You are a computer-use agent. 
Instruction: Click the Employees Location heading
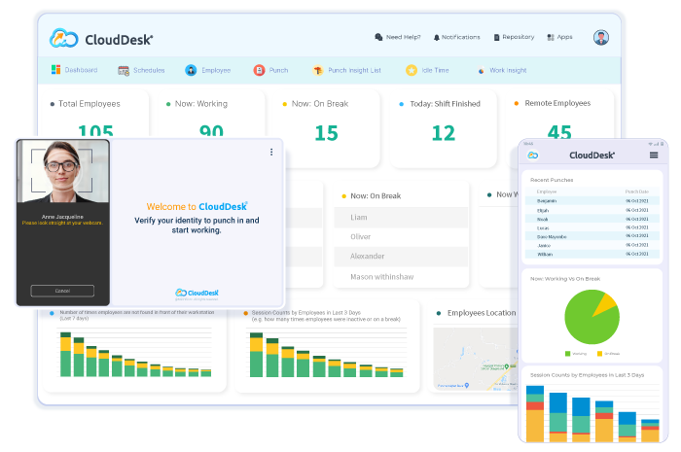(x=482, y=313)
